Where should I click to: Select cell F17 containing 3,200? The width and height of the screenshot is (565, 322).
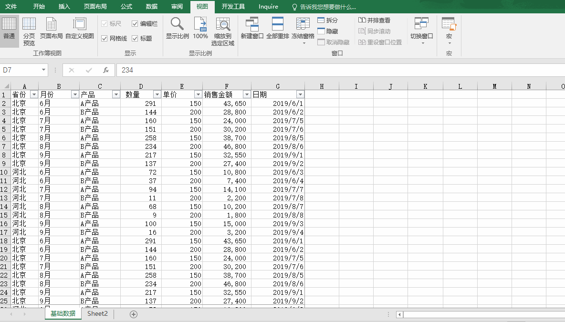pyautogui.click(x=227, y=232)
